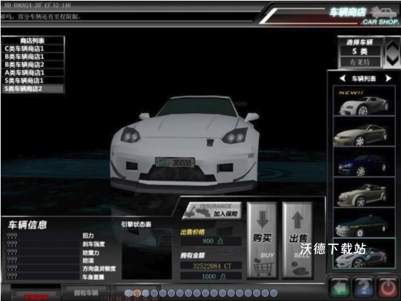Click the 32522084 CT balance value
The width and height of the screenshot is (401, 301).
(x=211, y=266)
